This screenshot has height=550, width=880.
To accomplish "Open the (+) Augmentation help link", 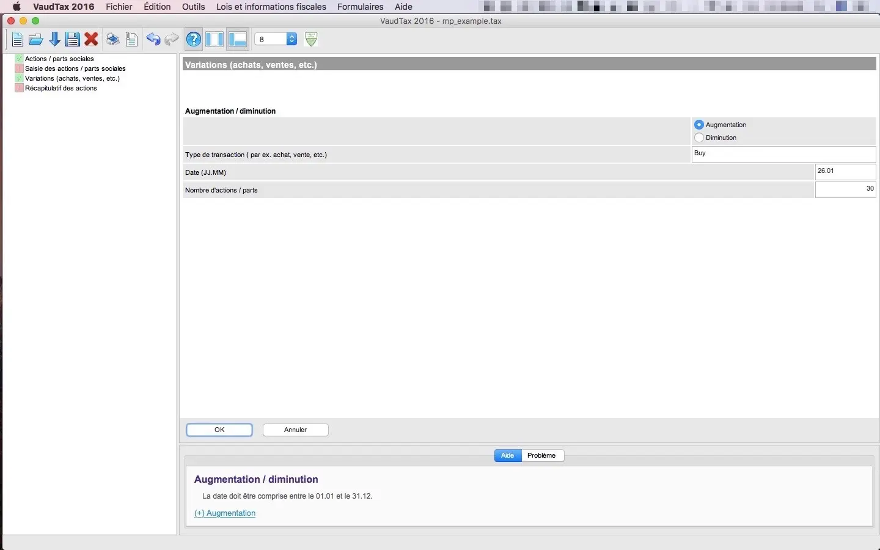I will [225, 513].
